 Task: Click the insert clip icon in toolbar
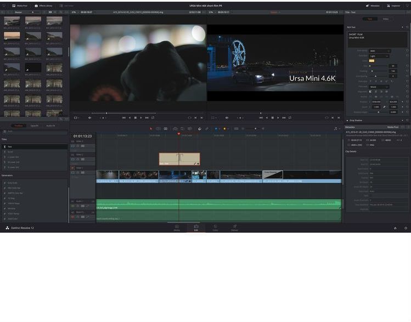[x=175, y=129]
